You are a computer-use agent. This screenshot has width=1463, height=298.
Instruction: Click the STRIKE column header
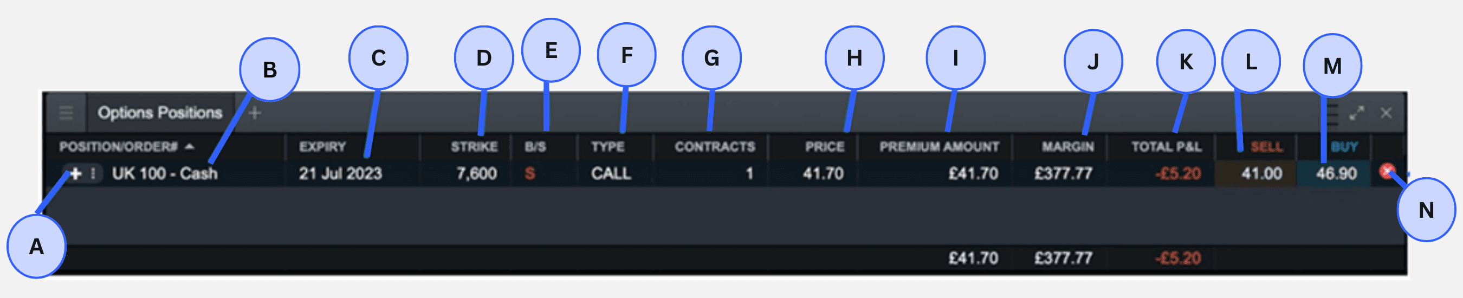tap(474, 147)
